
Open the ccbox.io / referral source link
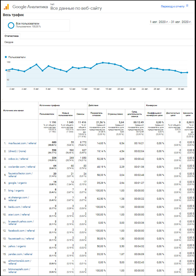[18, 159]
